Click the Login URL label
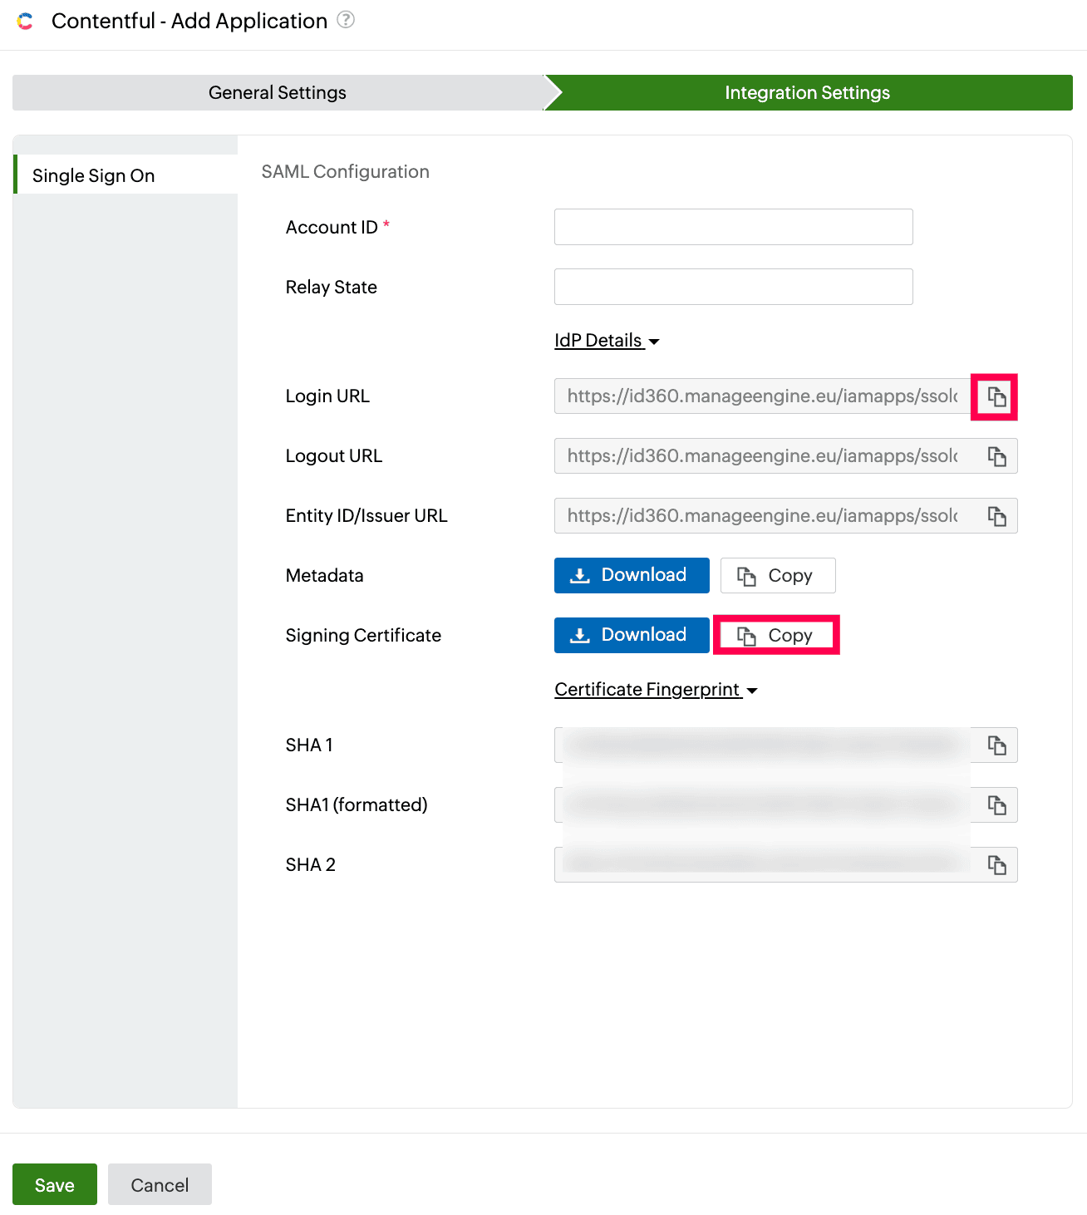This screenshot has width=1087, height=1215. coord(327,396)
